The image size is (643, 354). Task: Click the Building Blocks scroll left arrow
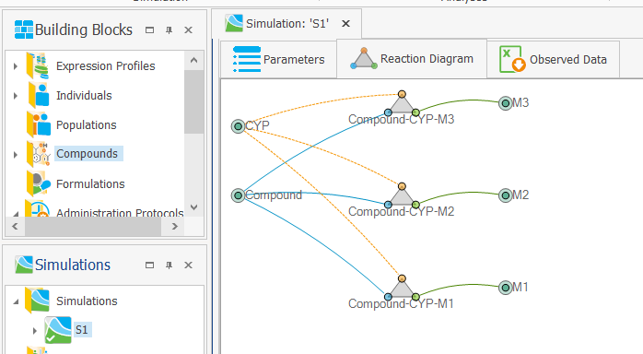point(15,227)
